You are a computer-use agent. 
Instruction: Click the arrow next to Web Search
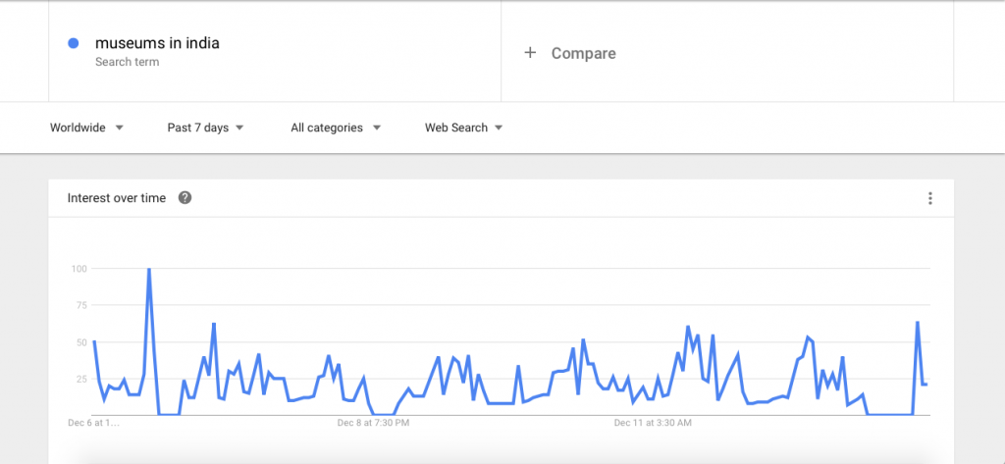[499, 128]
